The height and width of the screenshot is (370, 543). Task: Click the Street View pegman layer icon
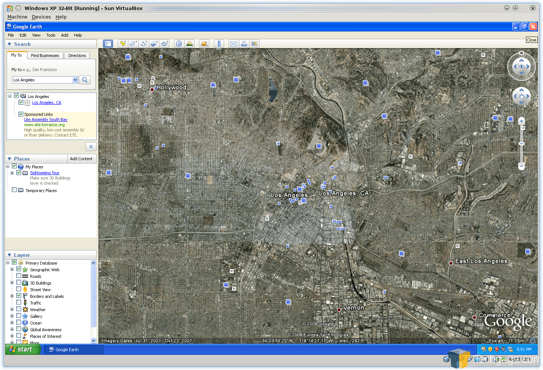[25, 289]
